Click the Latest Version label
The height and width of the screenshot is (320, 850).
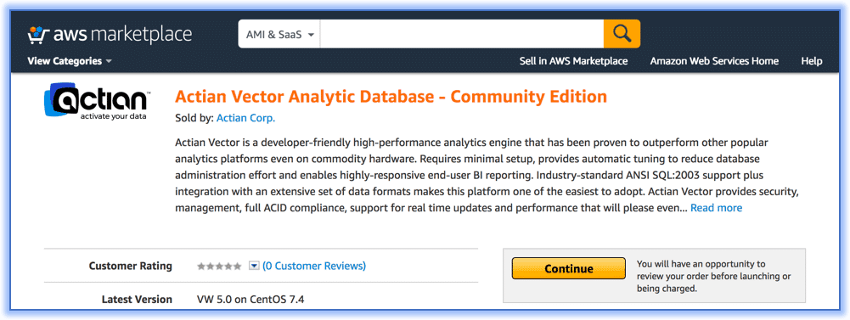[137, 299]
